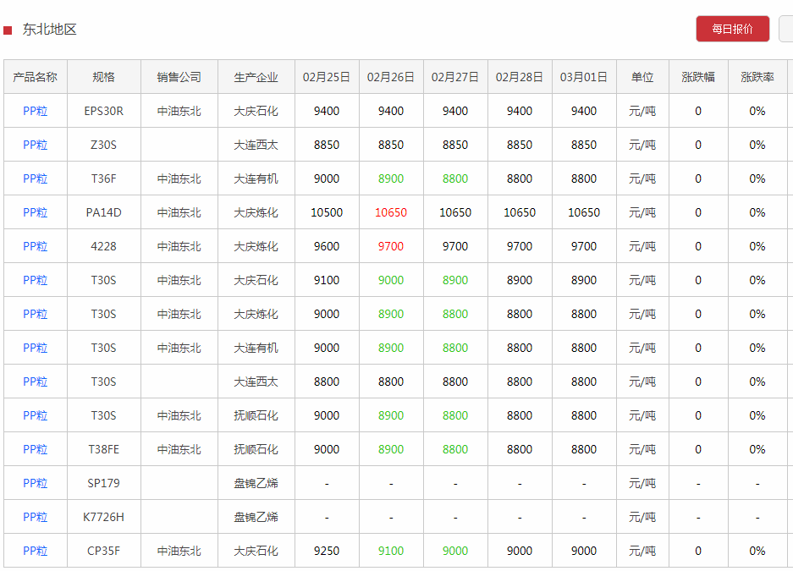This screenshot has height=571, width=793.
Task: Click 大连有机 in the T36F row
Action: pos(256,178)
